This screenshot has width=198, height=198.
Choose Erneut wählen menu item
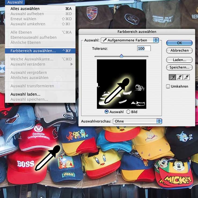tap(40, 19)
